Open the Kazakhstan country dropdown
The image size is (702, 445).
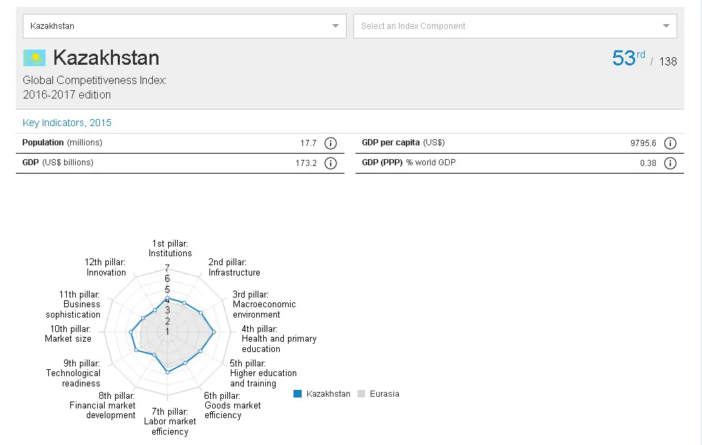click(185, 26)
